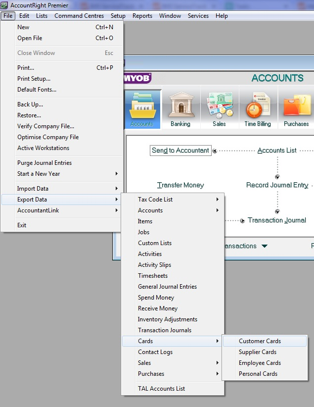Choose Open File from the File menu
This screenshot has height=407, width=314.
62,38
